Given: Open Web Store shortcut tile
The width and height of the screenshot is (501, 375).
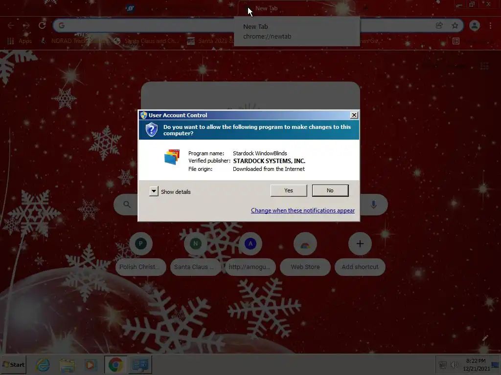Looking at the screenshot, I should (x=305, y=255).
